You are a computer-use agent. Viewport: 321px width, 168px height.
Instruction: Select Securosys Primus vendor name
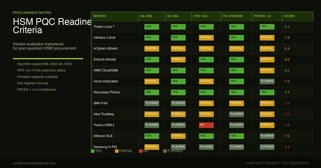pos(107,92)
